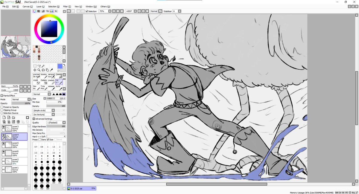The height and width of the screenshot is (194, 359).
Task: Open the Edit menu
Action: point(15,6)
